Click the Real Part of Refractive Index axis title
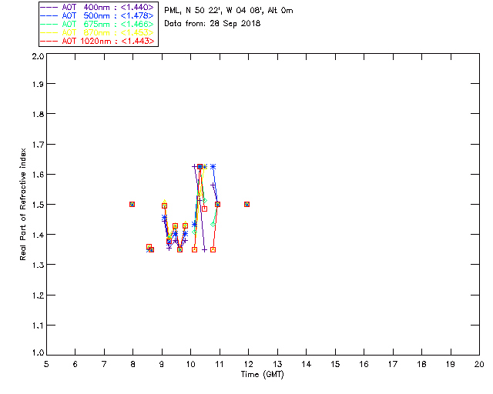 tap(22, 204)
